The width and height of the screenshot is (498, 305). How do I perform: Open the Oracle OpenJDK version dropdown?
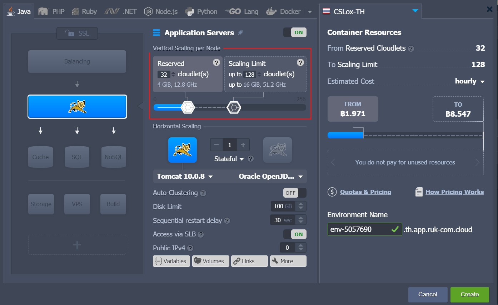[271, 177]
